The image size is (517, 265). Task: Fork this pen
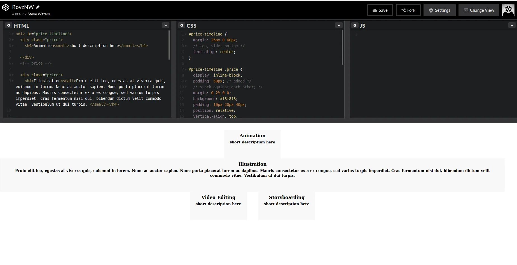(408, 10)
